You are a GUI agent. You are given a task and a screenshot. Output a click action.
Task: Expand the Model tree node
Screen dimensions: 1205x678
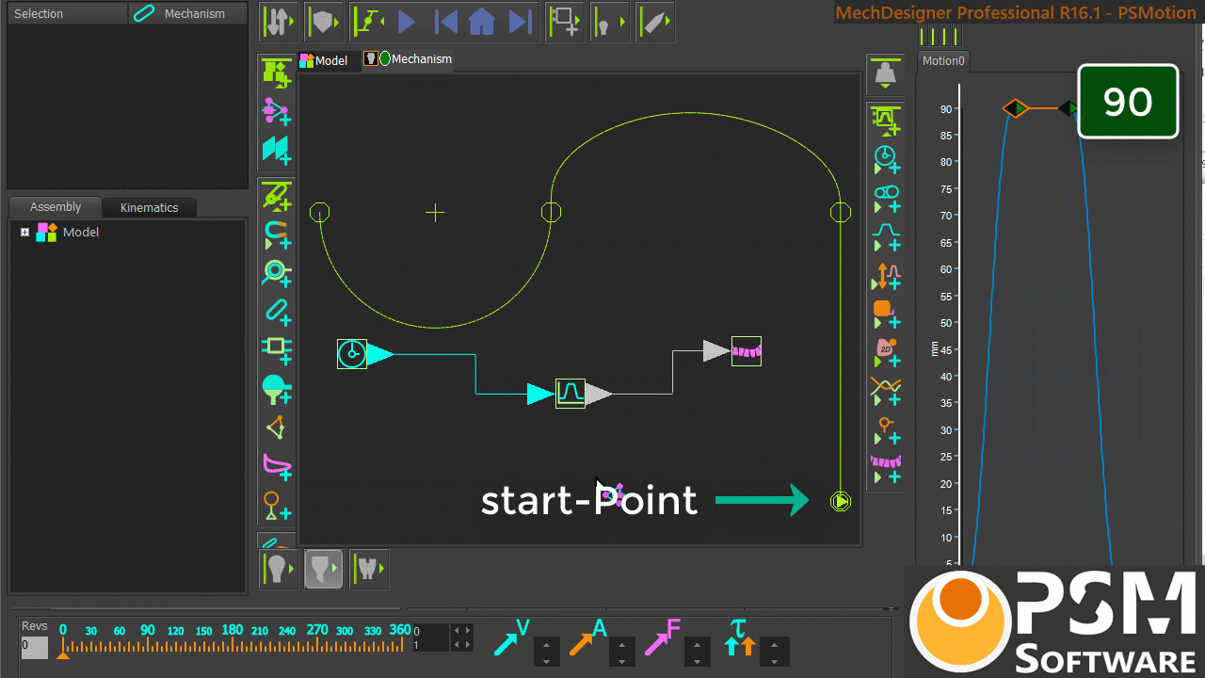pyautogui.click(x=25, y=232)
